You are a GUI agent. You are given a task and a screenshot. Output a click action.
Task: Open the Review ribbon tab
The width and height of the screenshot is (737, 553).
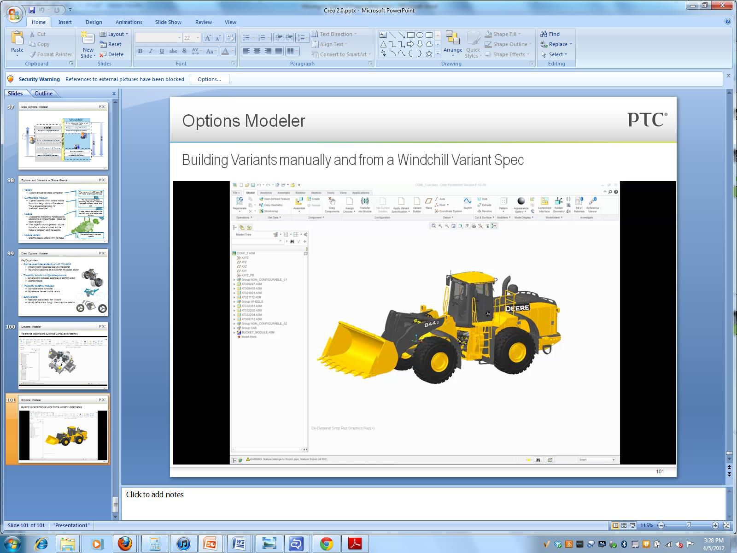[x=203, y=22]
